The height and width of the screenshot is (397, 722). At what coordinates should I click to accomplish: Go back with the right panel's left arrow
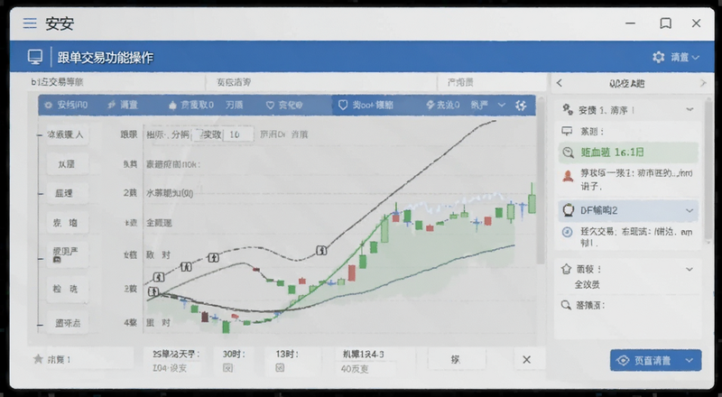560,83
